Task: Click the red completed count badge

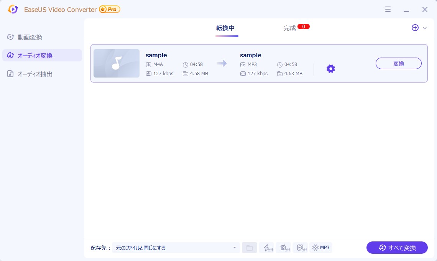Action: pyautogui.click(x=303, y=27)
